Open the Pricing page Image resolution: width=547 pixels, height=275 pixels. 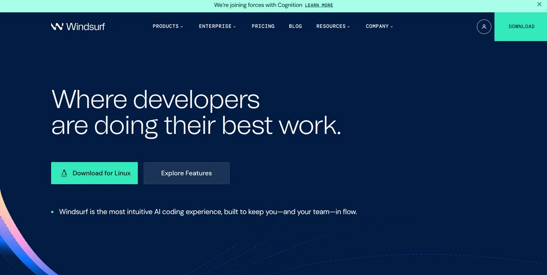(x=263, y=26)
